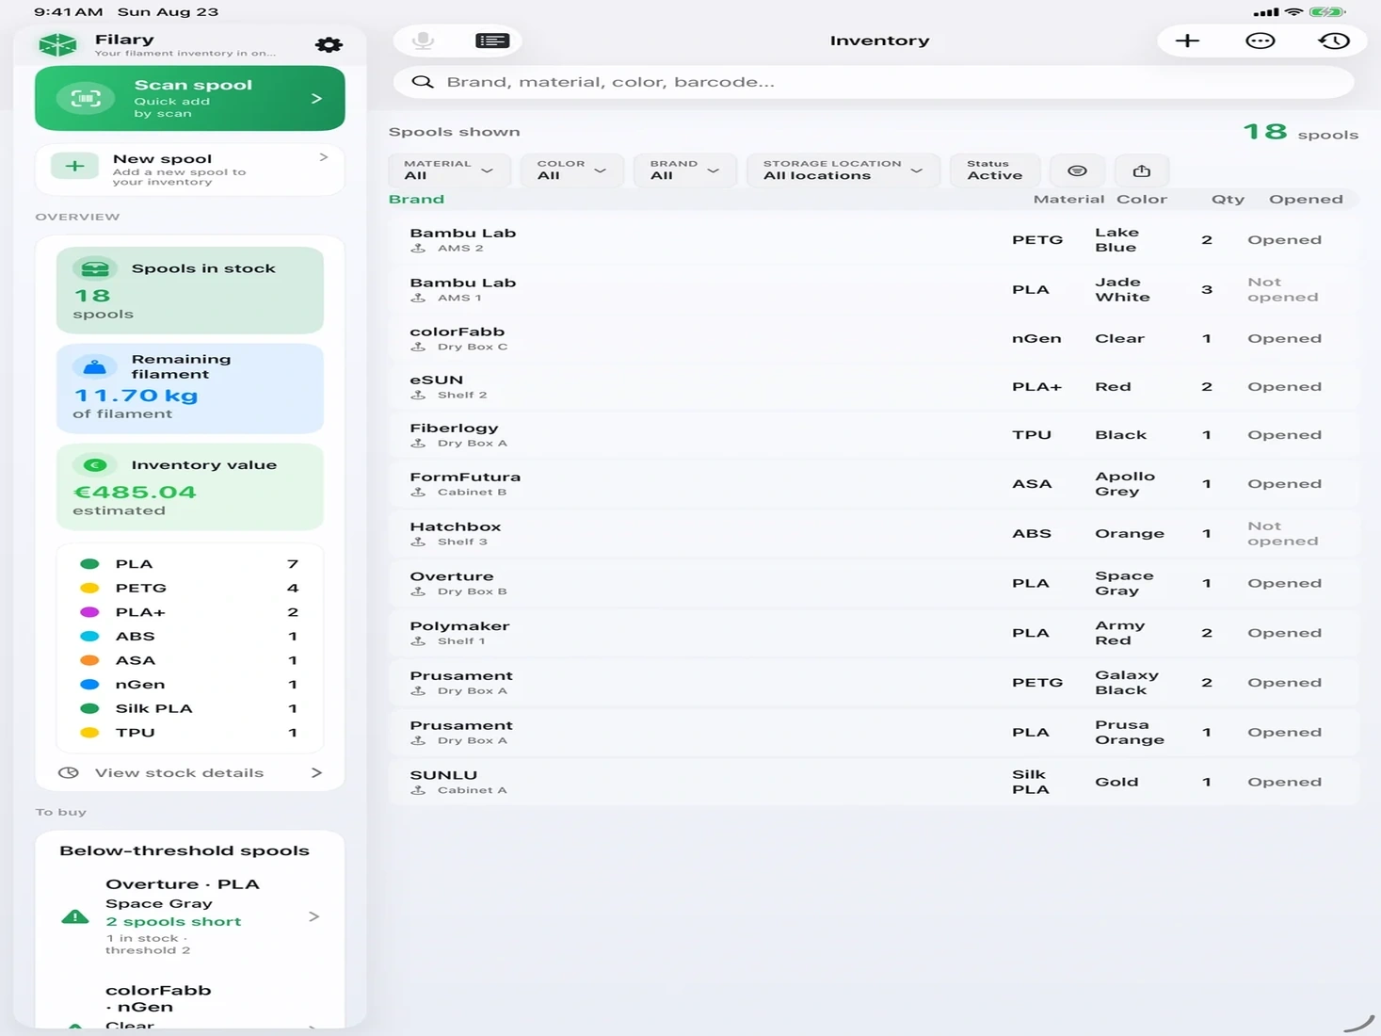
Task: Open settings with the gear icon
Action: pos(329,44)
